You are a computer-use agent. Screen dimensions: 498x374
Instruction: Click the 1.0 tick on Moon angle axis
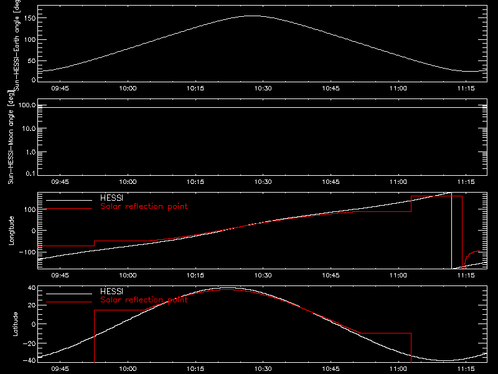(31, 152)
